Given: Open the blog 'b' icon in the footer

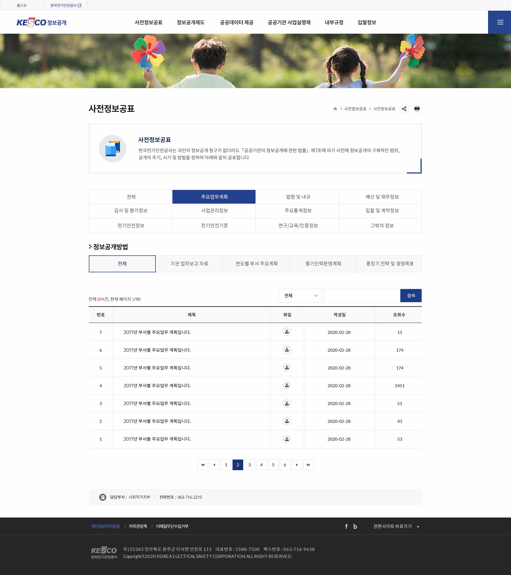Looking at the screenshot, I should pos(355,526).
